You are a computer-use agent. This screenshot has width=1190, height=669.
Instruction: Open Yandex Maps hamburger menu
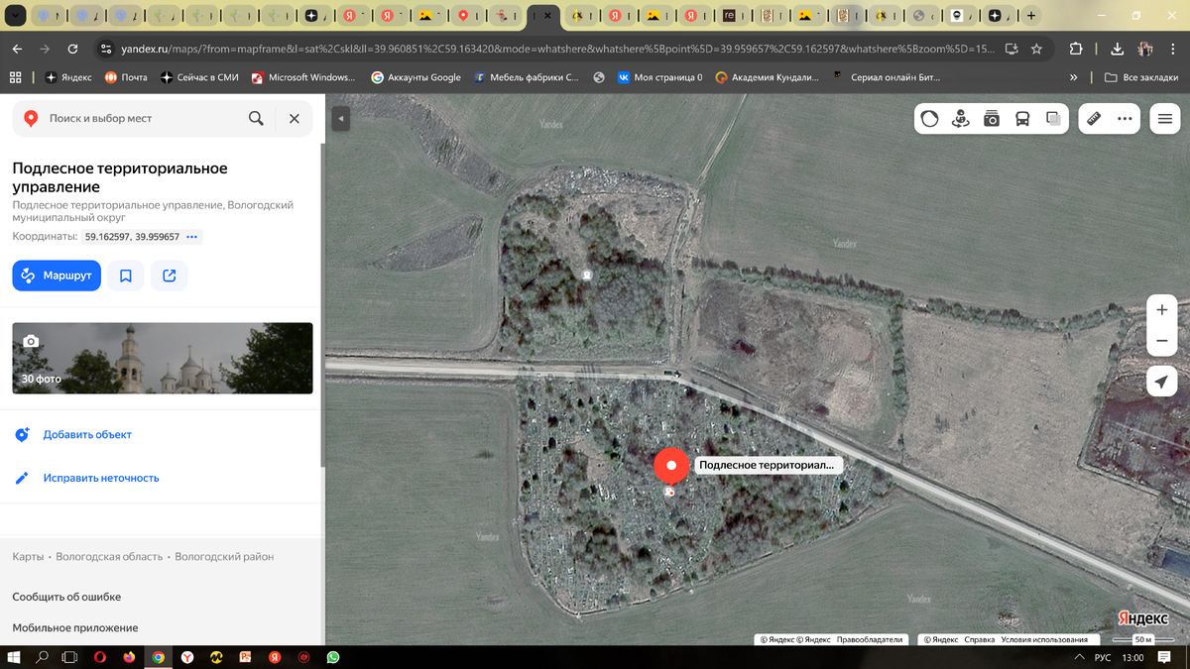point(1163,119)
